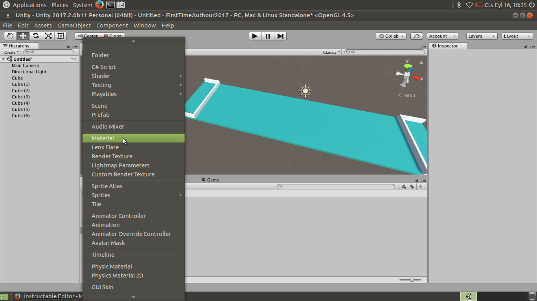Collapse the Untitled scene in Hierarchy
537x301 pixels.
pos(4,59)
